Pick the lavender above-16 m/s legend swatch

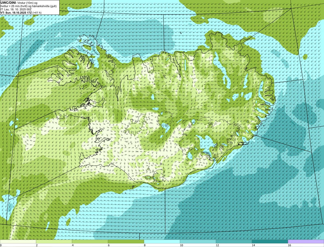point(306,242)
